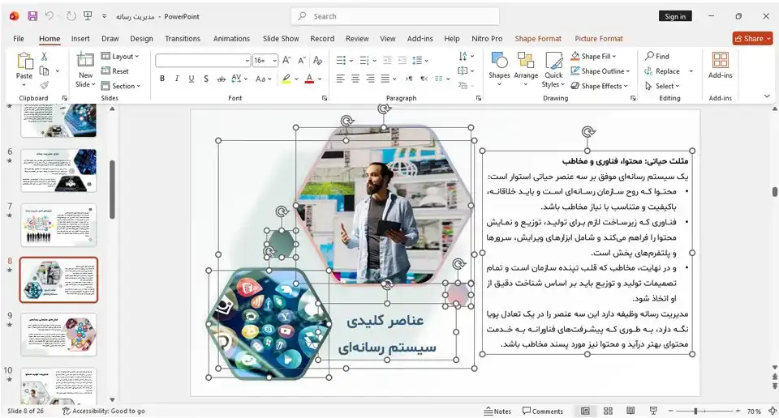
Task: Cut selection with scissors icon
Action: point(44,57)
